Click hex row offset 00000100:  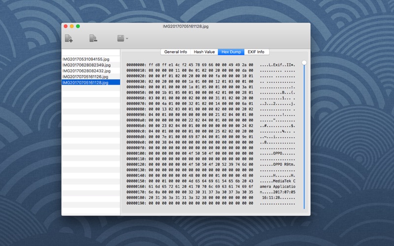136,153
